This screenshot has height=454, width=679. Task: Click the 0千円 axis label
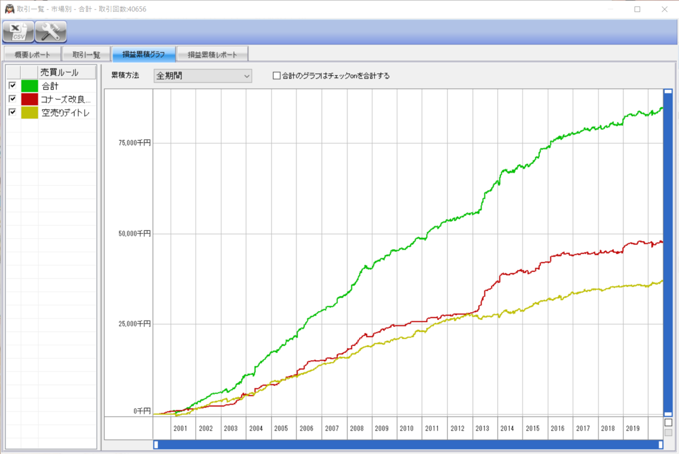(142, 411)
